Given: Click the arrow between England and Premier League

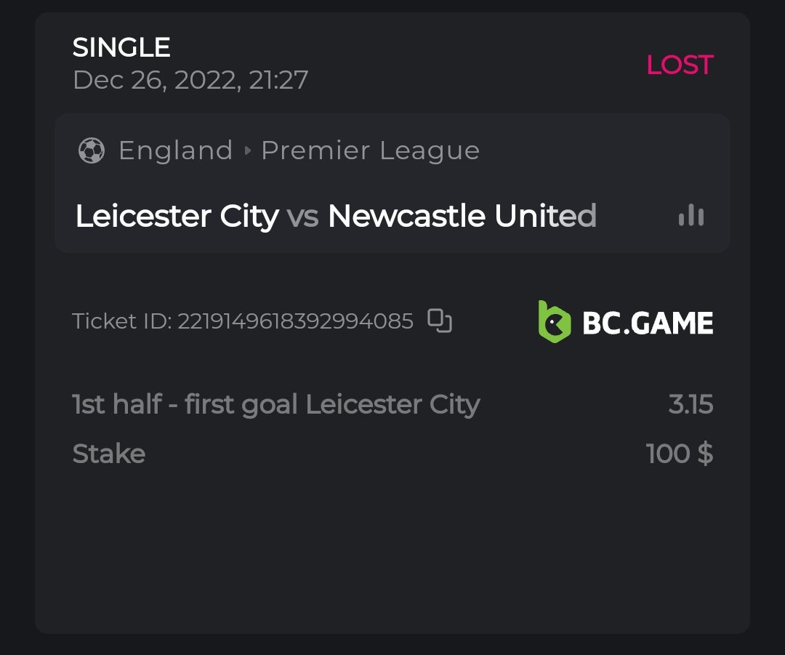Looking at the screenshot, I should [x=248, y=150].
